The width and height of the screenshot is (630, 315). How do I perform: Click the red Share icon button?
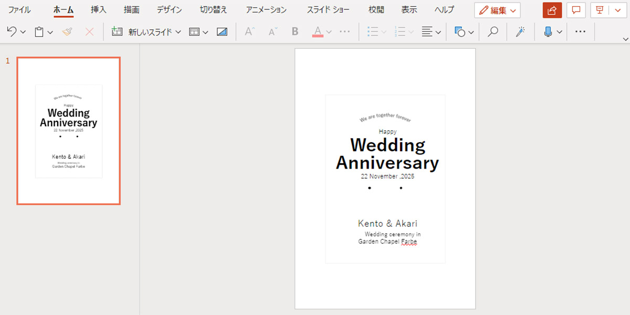[x=552, y=10]
